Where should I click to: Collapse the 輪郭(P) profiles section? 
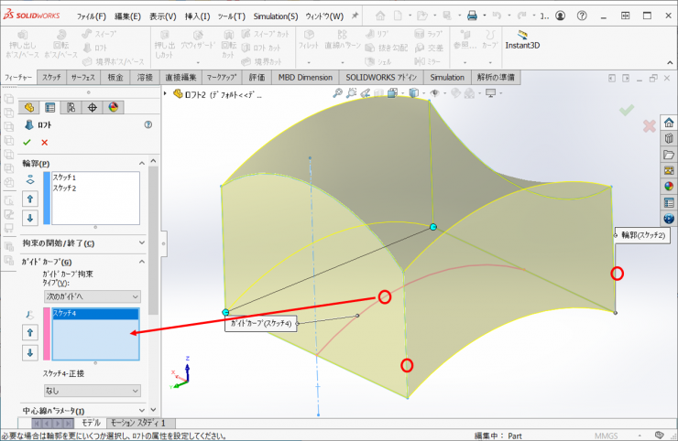pos(142,163)
